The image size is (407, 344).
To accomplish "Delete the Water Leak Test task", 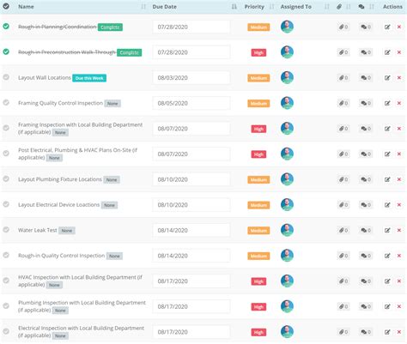I will click(399, 230).
